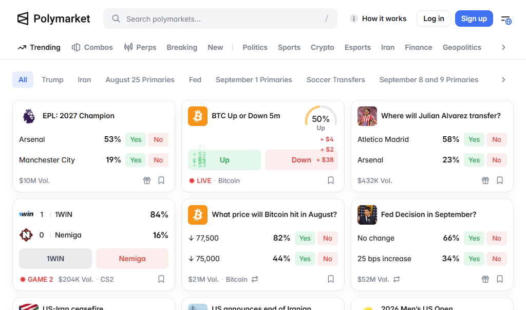The height and width of the screenshot is (310, 526).
Task: Buy No on Bitcoin hitting 75,000
Action: 328,259
